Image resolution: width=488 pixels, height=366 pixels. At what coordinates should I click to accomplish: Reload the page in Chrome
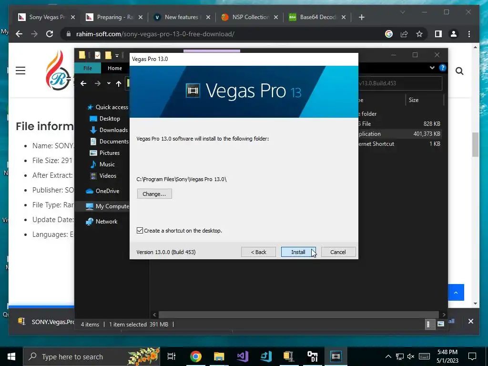[50, 34]
